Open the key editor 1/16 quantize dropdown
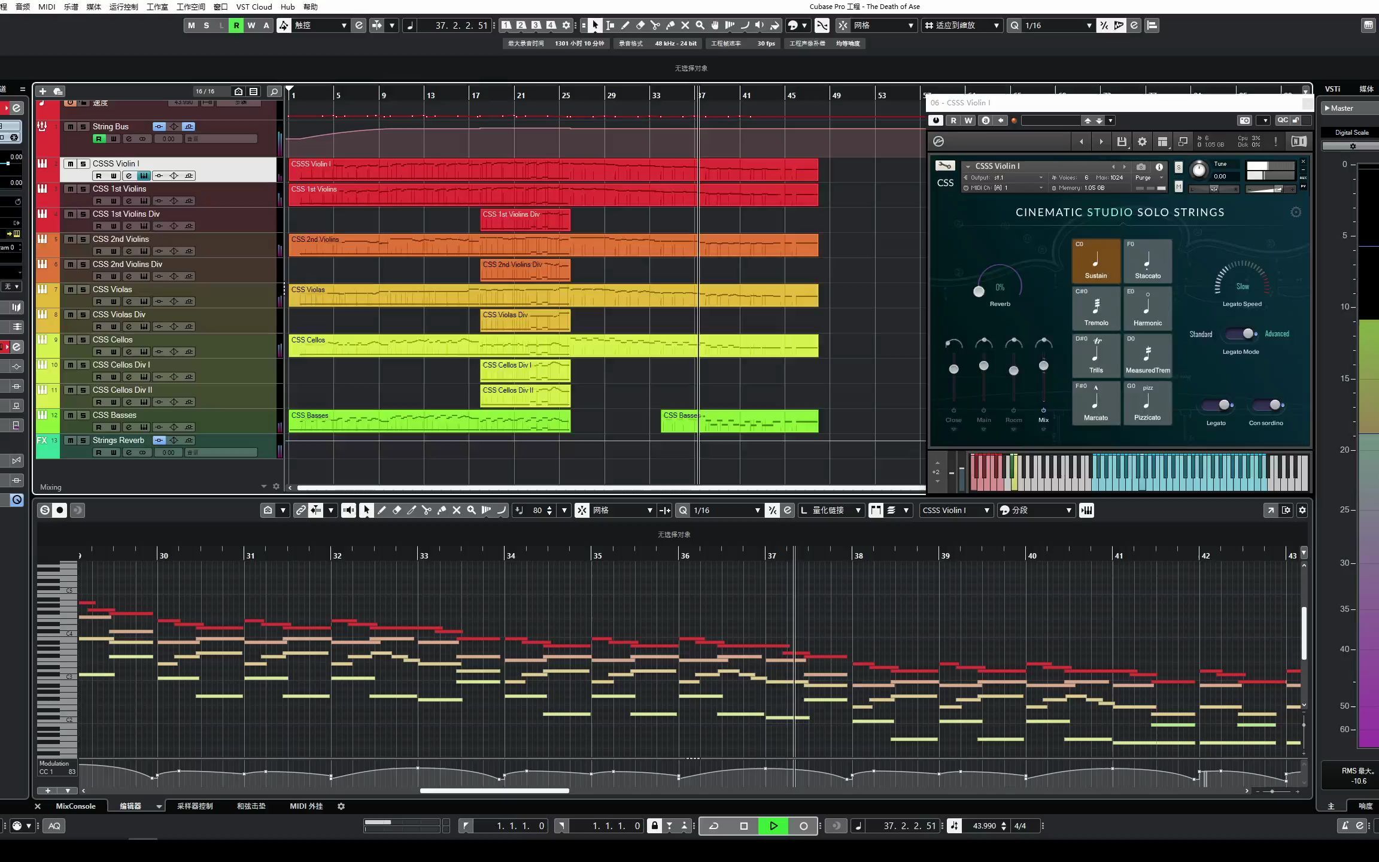This screenshot has height=862, width=1379. [727, 510]
